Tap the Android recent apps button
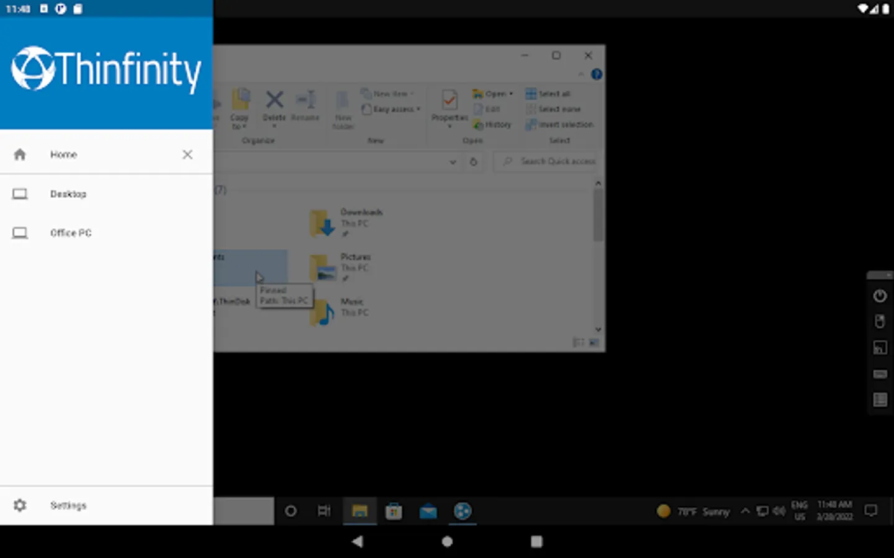Viewport: 894px width, 558px height. point(537,542)
